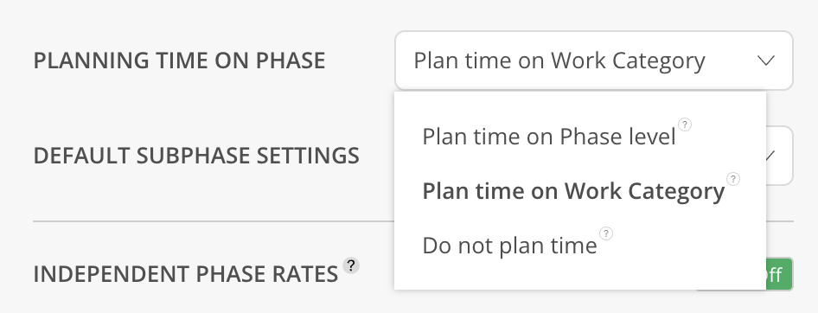Choose bold Plan time on Work Category entry
The width and height of the screenshot is (818, 313).
click(x=573, y=191)
